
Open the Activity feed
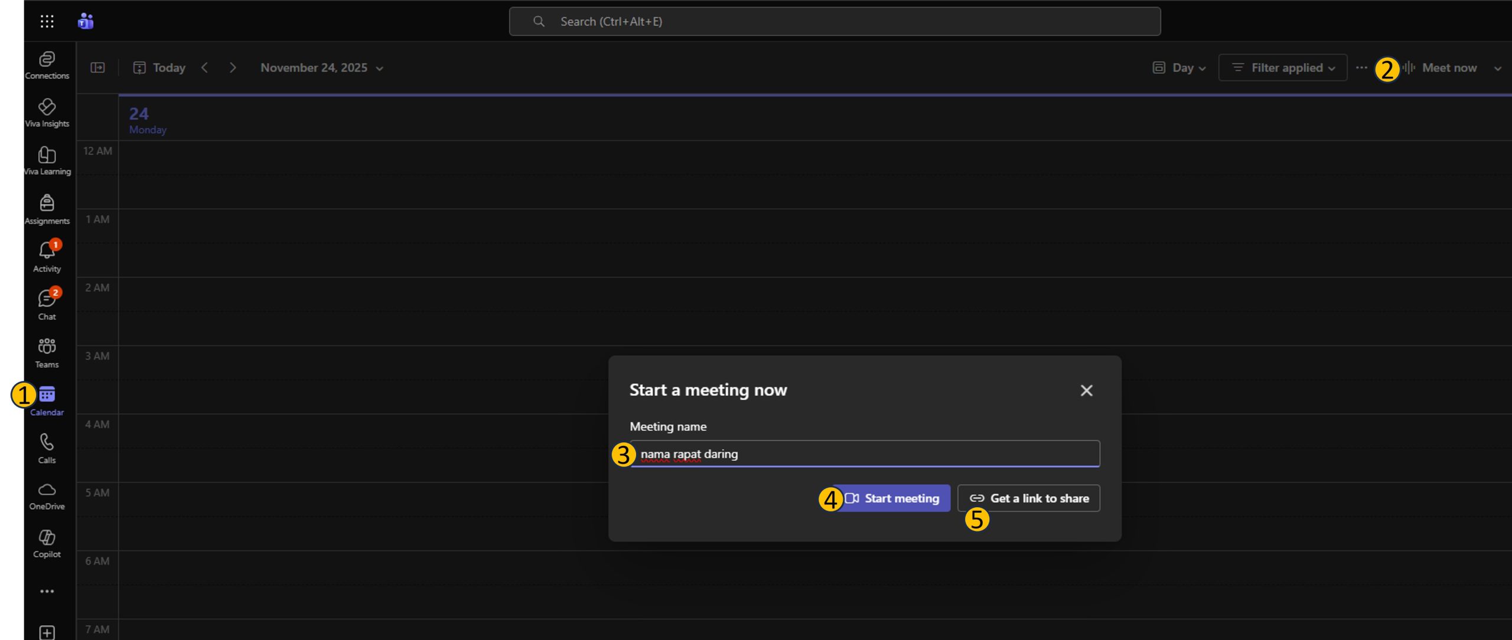tap(47, 257)
